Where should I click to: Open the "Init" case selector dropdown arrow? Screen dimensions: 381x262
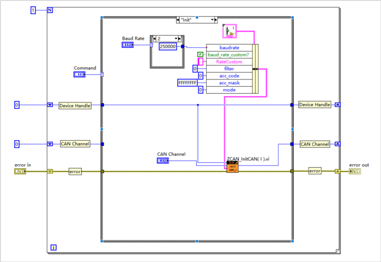pos(212,20)
